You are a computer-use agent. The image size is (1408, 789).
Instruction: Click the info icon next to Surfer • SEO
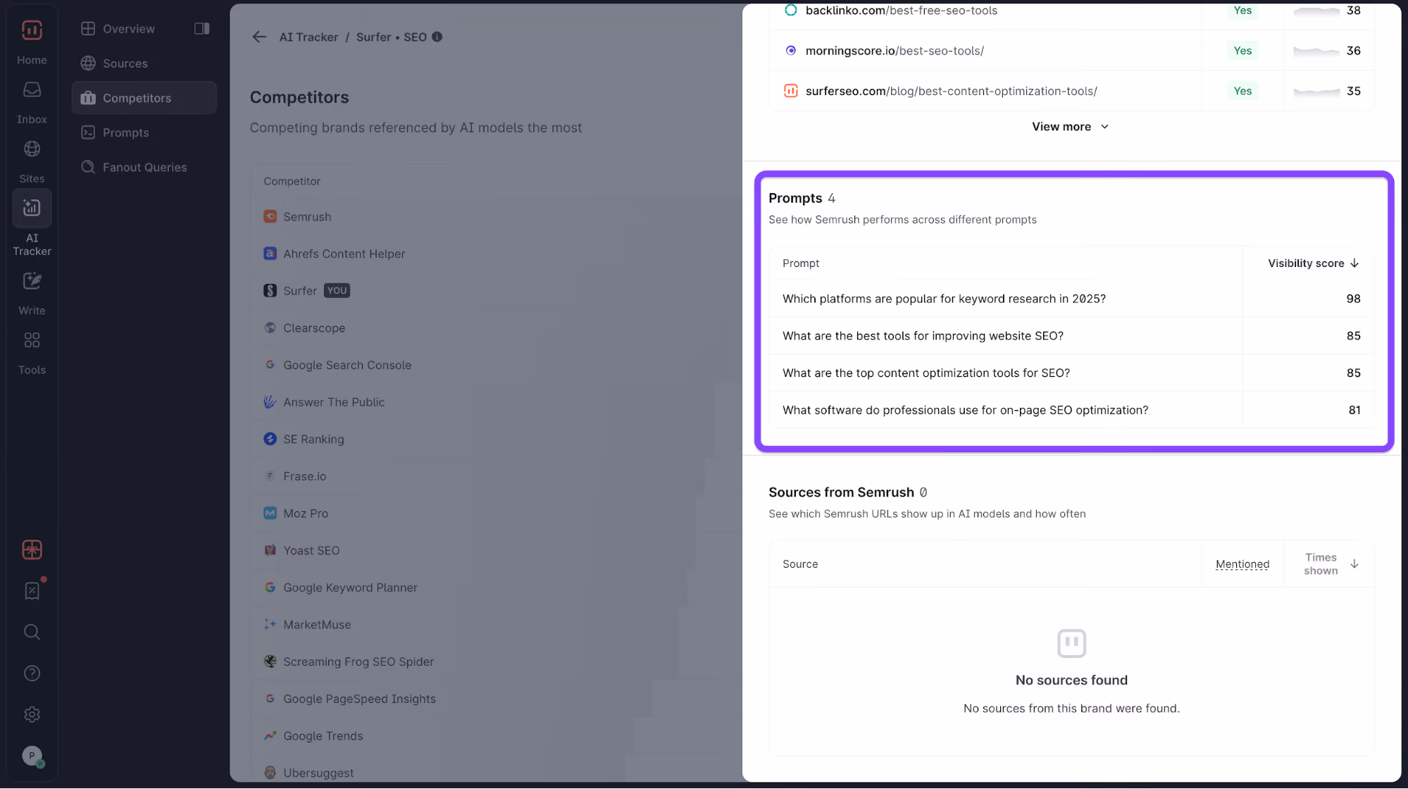point(437,37)
